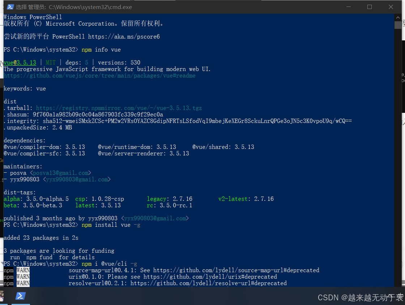Click the vertical scrollbar thumb

[x=398, y=25]
